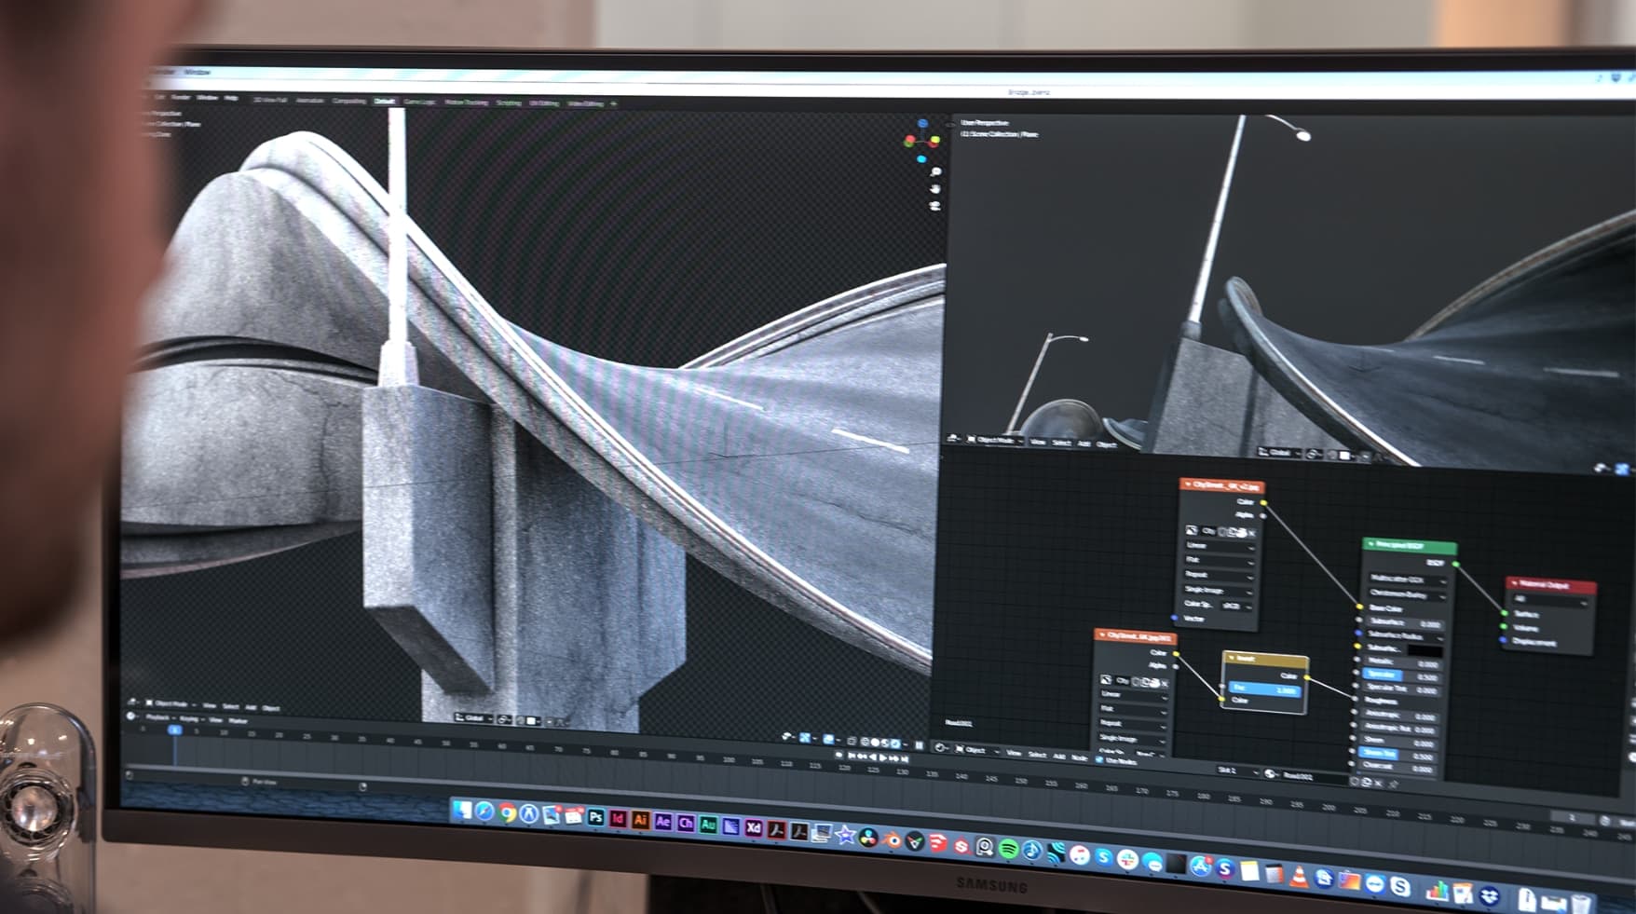
Task: Open Finder from the dock
Action: (x=462, y=811)
